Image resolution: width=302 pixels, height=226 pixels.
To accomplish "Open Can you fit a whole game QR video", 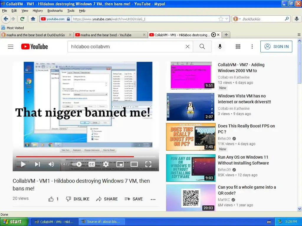I will point(247,190).
